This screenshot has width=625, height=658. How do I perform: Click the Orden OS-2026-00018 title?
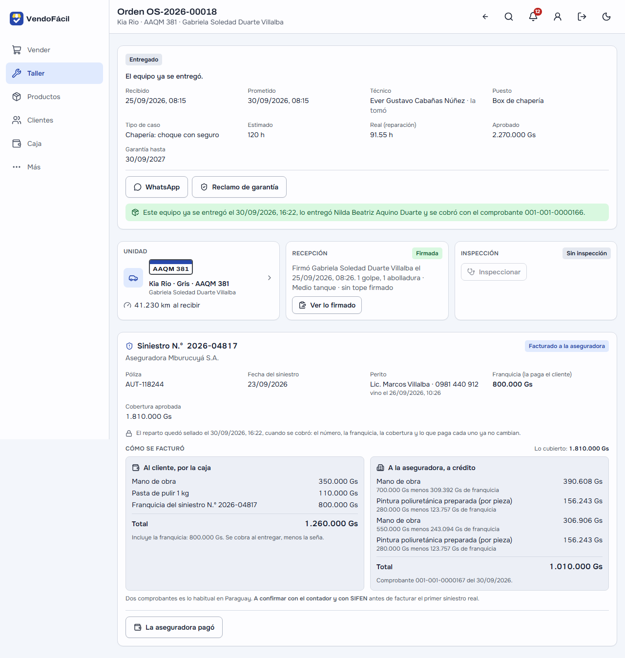click(167, 12)
